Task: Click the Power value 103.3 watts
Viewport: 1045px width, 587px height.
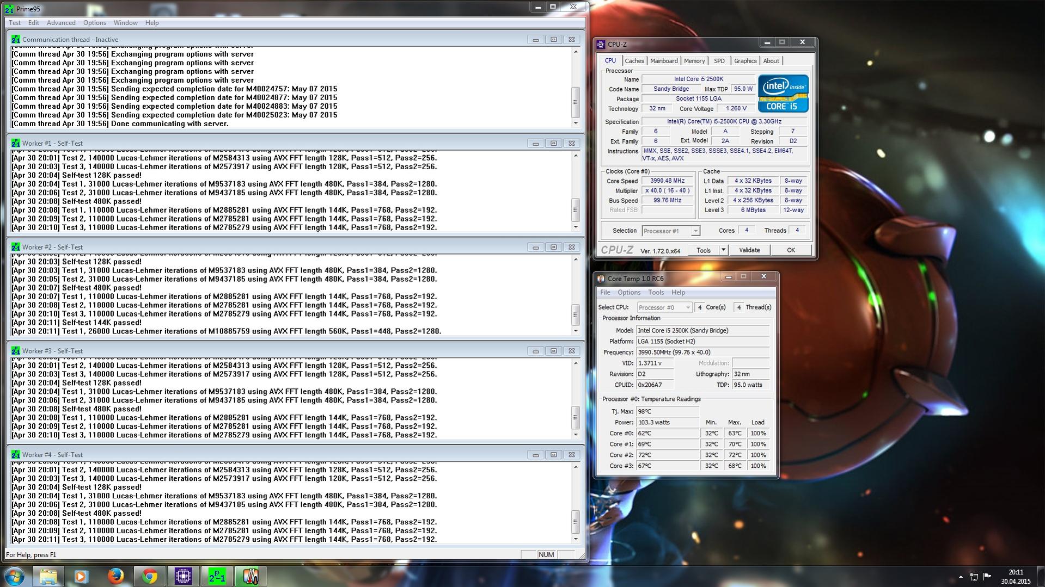Action: point(668,422)
